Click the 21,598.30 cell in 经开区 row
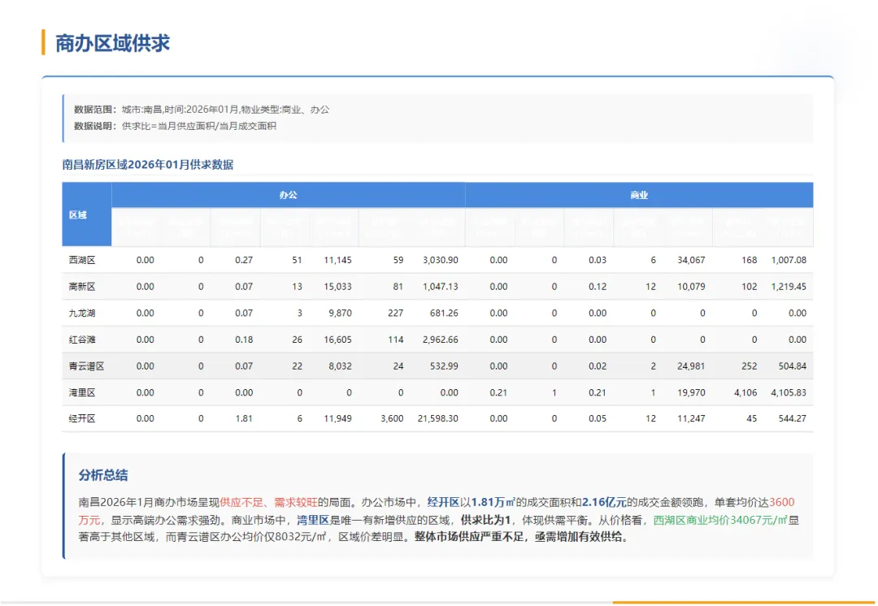The image size is (878, 606). (438, 418)
